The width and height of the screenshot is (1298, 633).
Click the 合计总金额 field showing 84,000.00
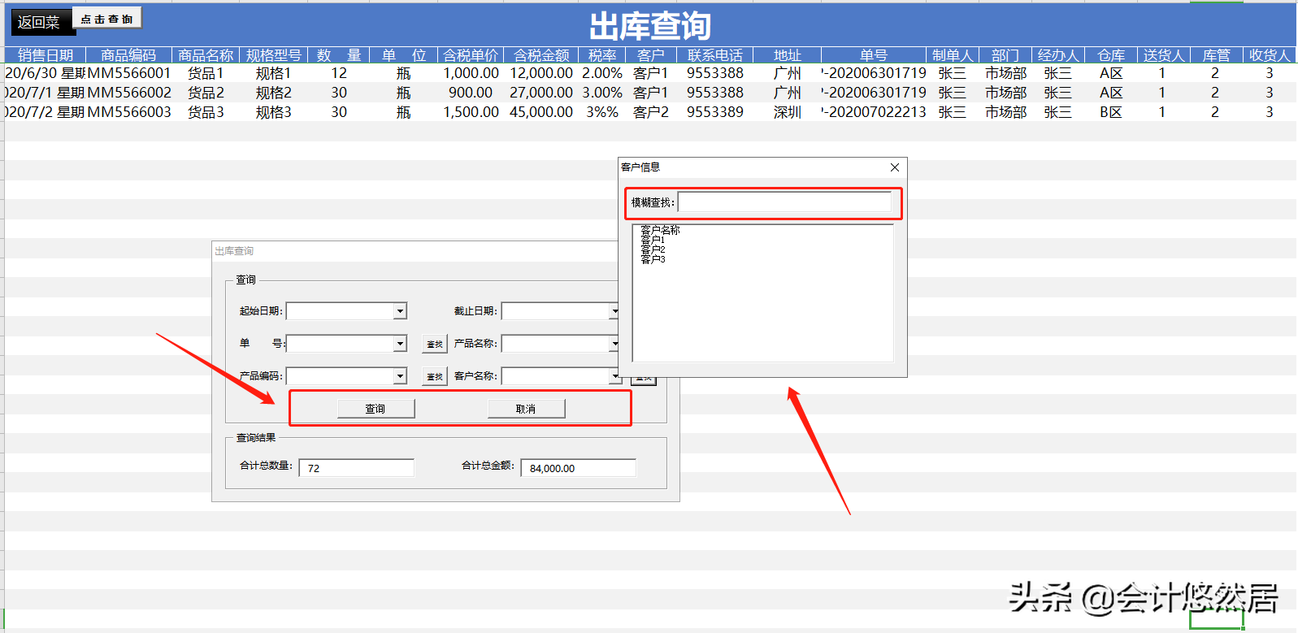[578, 468]
